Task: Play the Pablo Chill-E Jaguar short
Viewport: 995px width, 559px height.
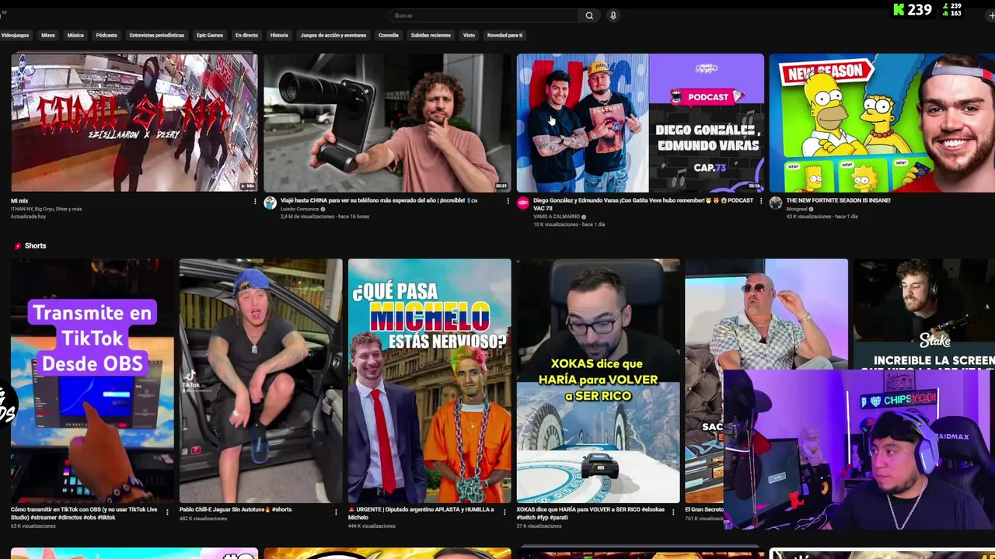Action: [260, 380]
